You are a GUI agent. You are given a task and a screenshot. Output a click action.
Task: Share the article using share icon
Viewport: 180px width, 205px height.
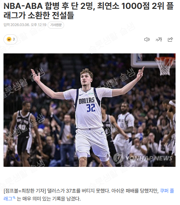170,39
